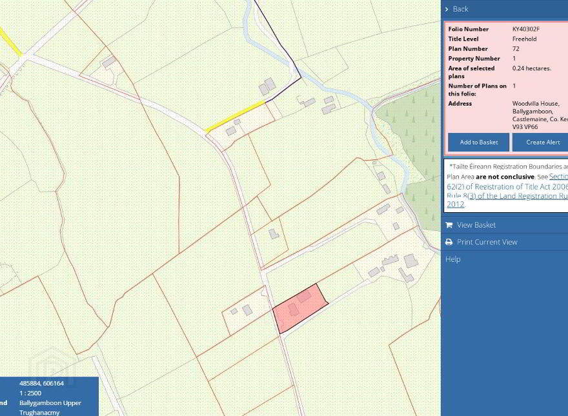Click the Plan Number value 72

click(x=516, y=48)
